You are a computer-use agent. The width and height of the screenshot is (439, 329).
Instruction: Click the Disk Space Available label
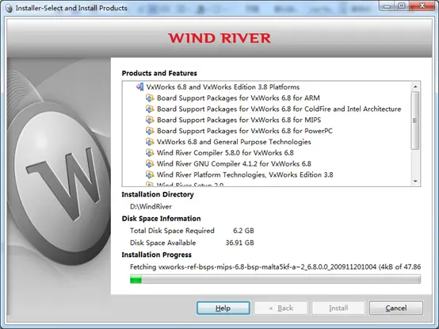click(x=163, y=243)
